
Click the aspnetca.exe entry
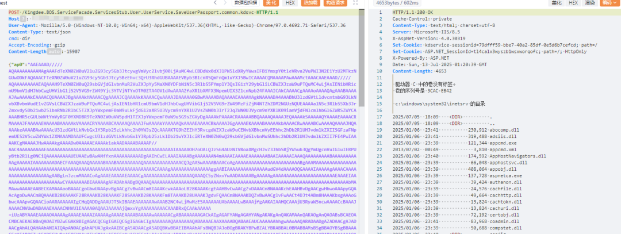tap(507, 176)
